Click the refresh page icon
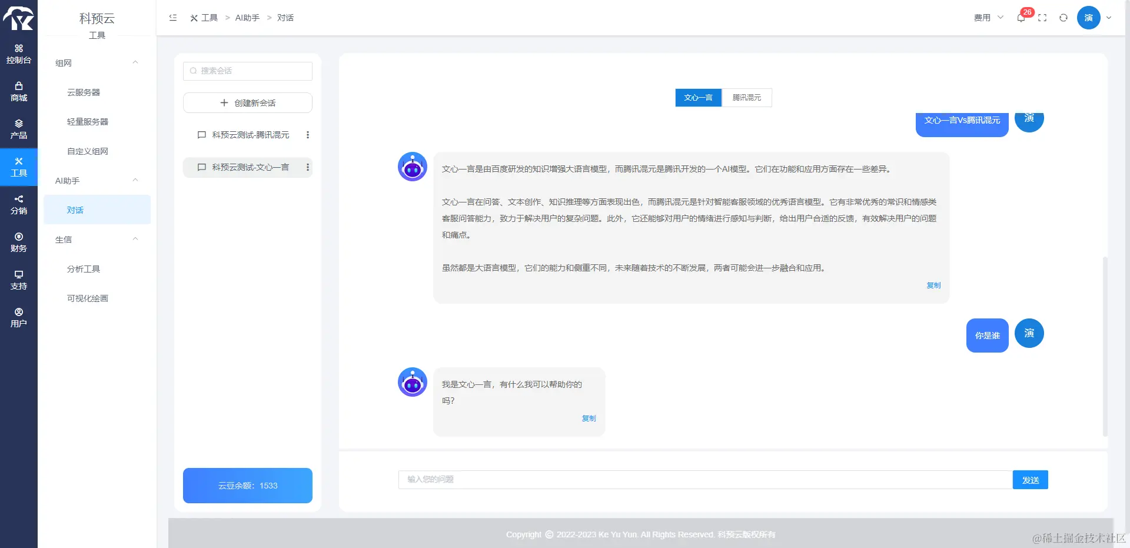 click(1063, 18)
